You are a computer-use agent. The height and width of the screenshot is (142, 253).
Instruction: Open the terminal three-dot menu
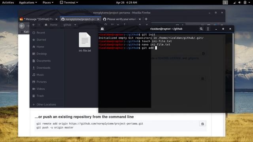(208, 29)
